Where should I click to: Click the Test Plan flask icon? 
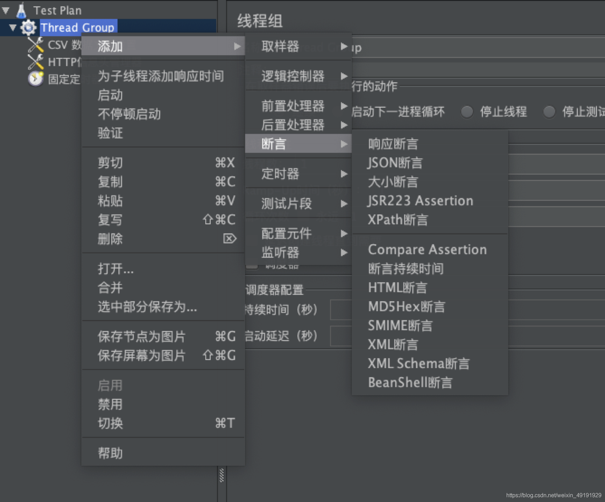(21, 10)
